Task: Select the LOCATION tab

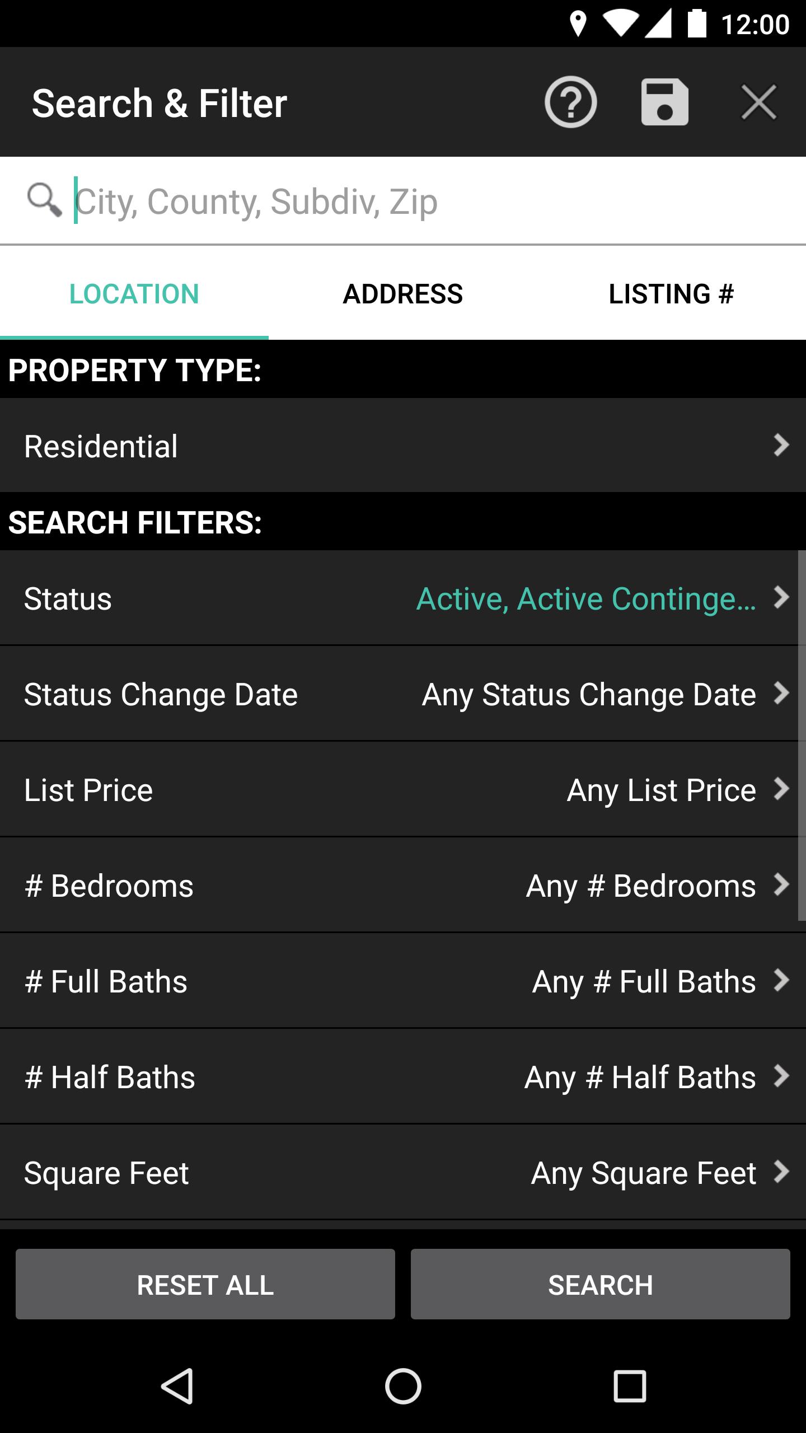Action: coord(134,294)
